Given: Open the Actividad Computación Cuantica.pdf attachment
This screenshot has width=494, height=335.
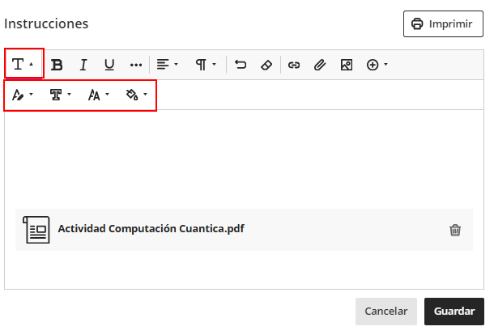Looking at the screenshot, I should [x=151, y=229].
